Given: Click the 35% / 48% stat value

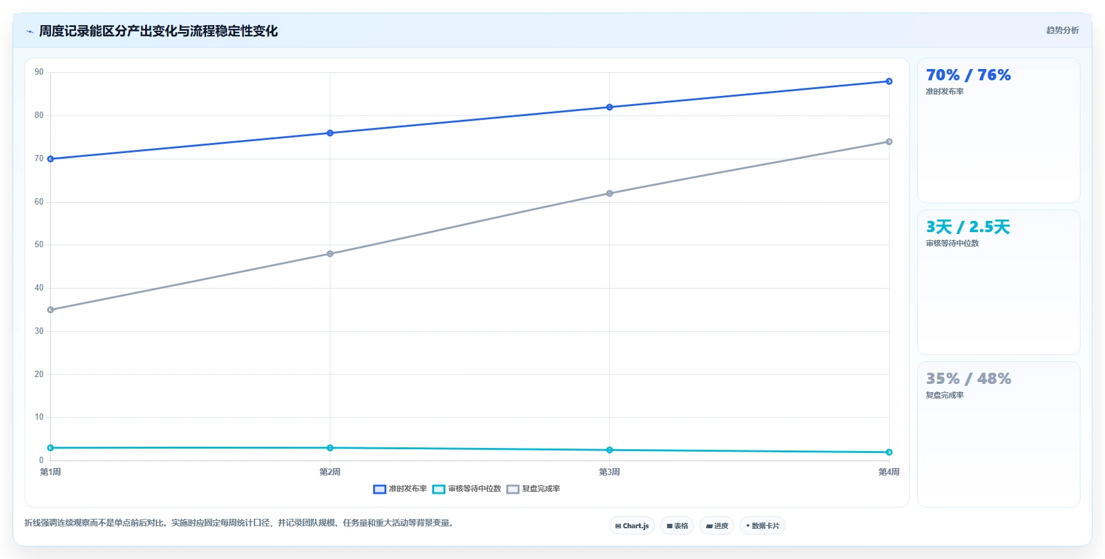Looking at the screenshot, I should coord(968,379).
